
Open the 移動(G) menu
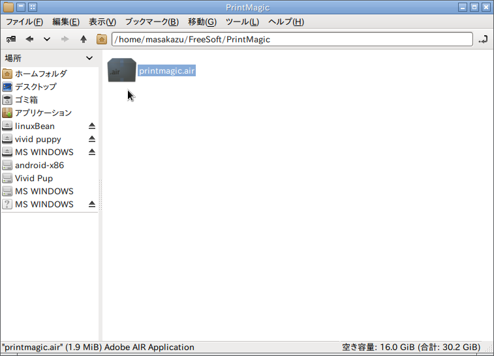(x=202, y=22)
